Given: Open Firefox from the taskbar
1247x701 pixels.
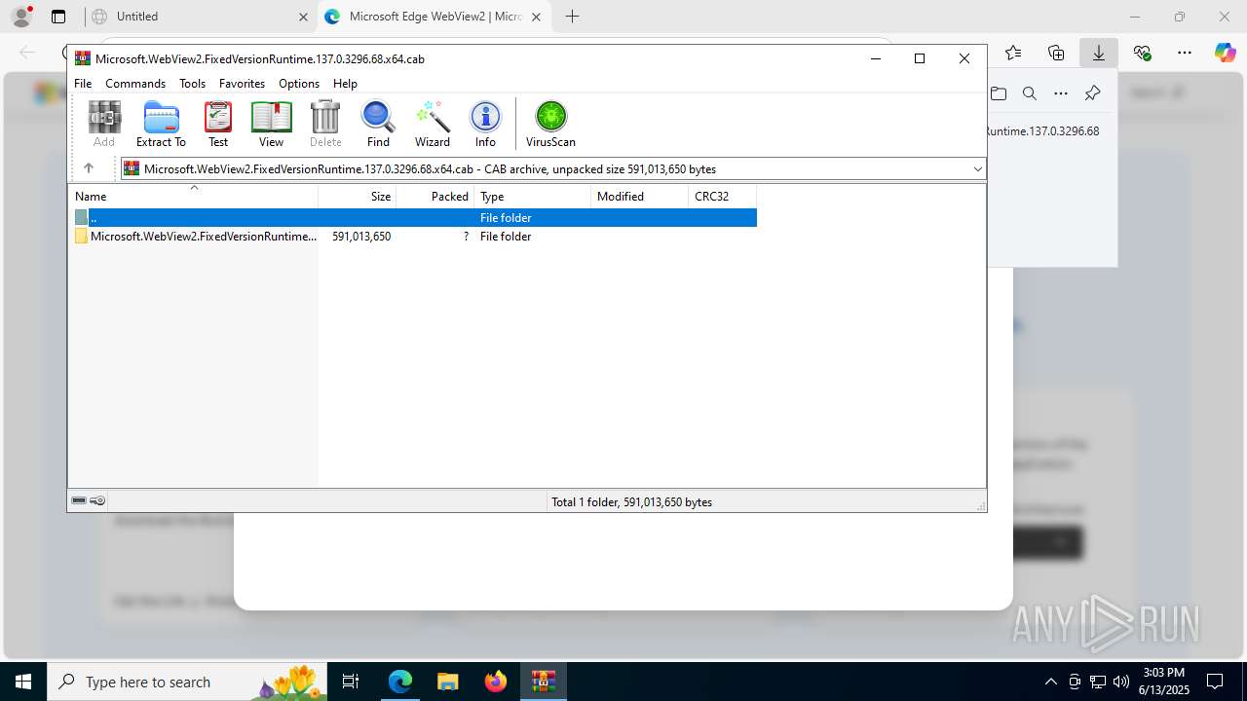Looking at the screenshot, I should coord(496,682).
